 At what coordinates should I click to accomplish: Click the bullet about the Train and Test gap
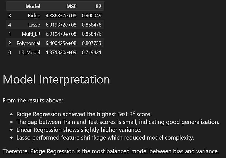[118, 122]
